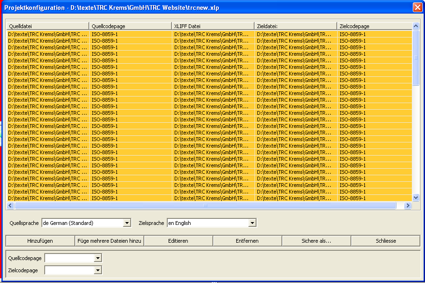This screenshot has height=283, width=425.
Task: Sort by the Quelldatei column header
Action: coord(47,26)
